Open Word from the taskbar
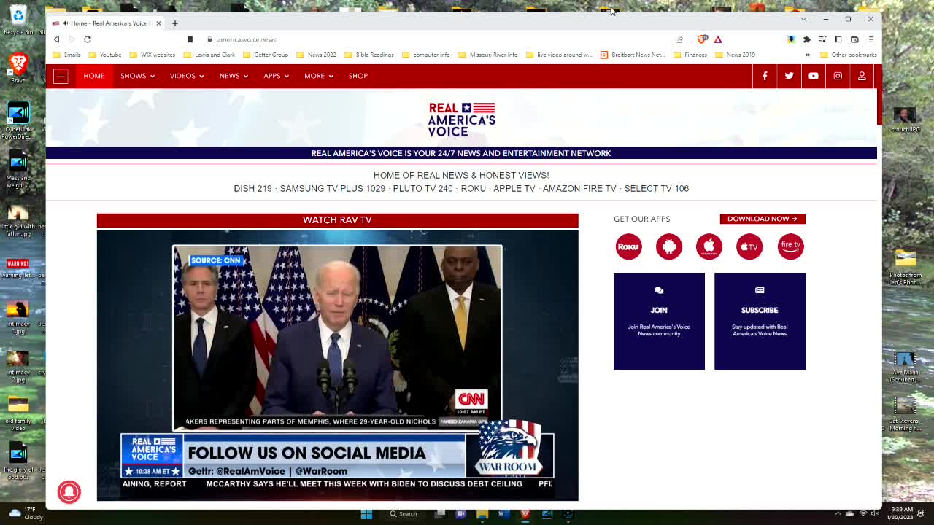Screen dimensions: 934x525 pos(503,513)
